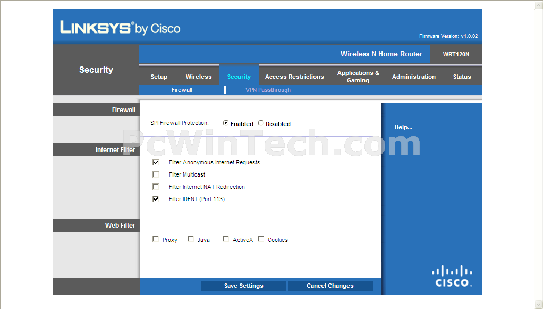Enable the ActiveX web filter checkbox
543x309 pixels.
tap(226, 239)
